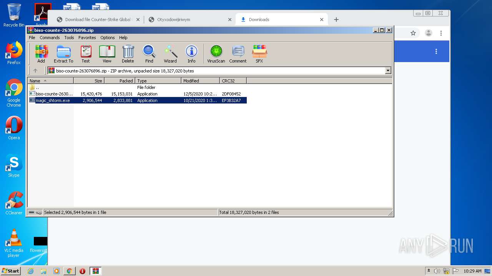Open a new Chrome tab
This screenshot has width=492, height=276.
(336, 20)
